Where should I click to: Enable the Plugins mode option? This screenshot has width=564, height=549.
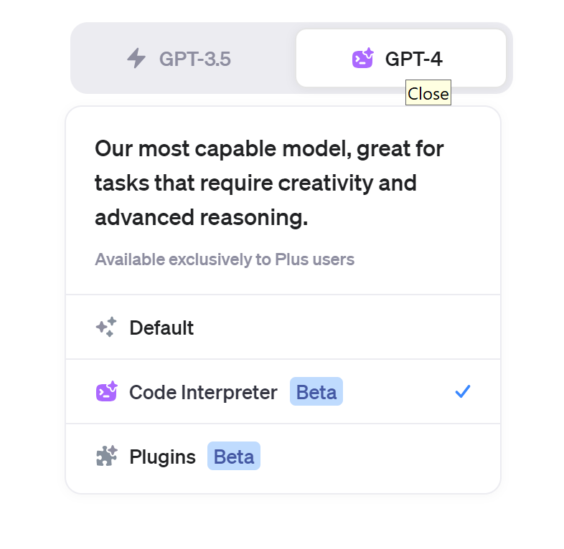162,457
